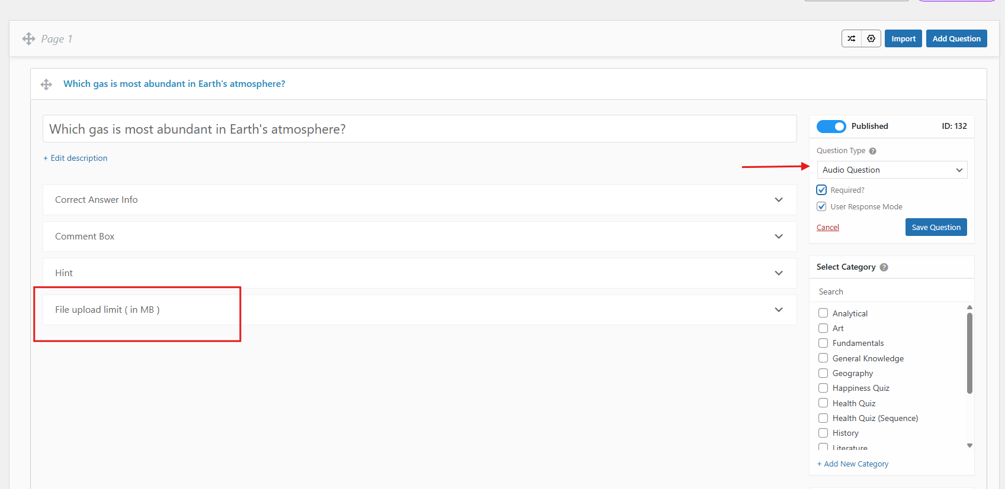1005x489 pixels.
Task: Click the Edit description link
Action: point(75,158)
